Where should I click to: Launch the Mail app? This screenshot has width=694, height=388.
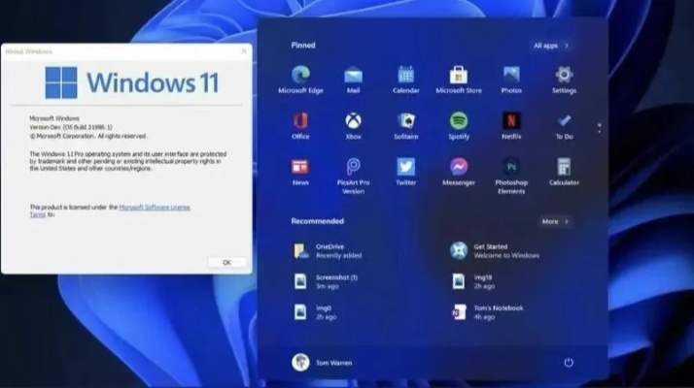[353, 81]
